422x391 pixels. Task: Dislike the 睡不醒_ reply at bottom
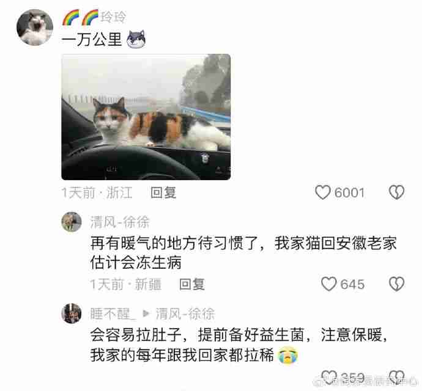pos(397,378)
